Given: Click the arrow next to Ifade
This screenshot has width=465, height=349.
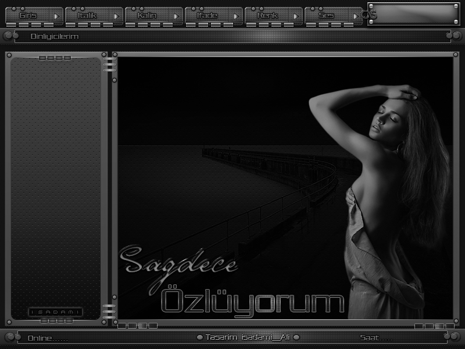Looking at the screenshot, I should [x=237, y=16].
